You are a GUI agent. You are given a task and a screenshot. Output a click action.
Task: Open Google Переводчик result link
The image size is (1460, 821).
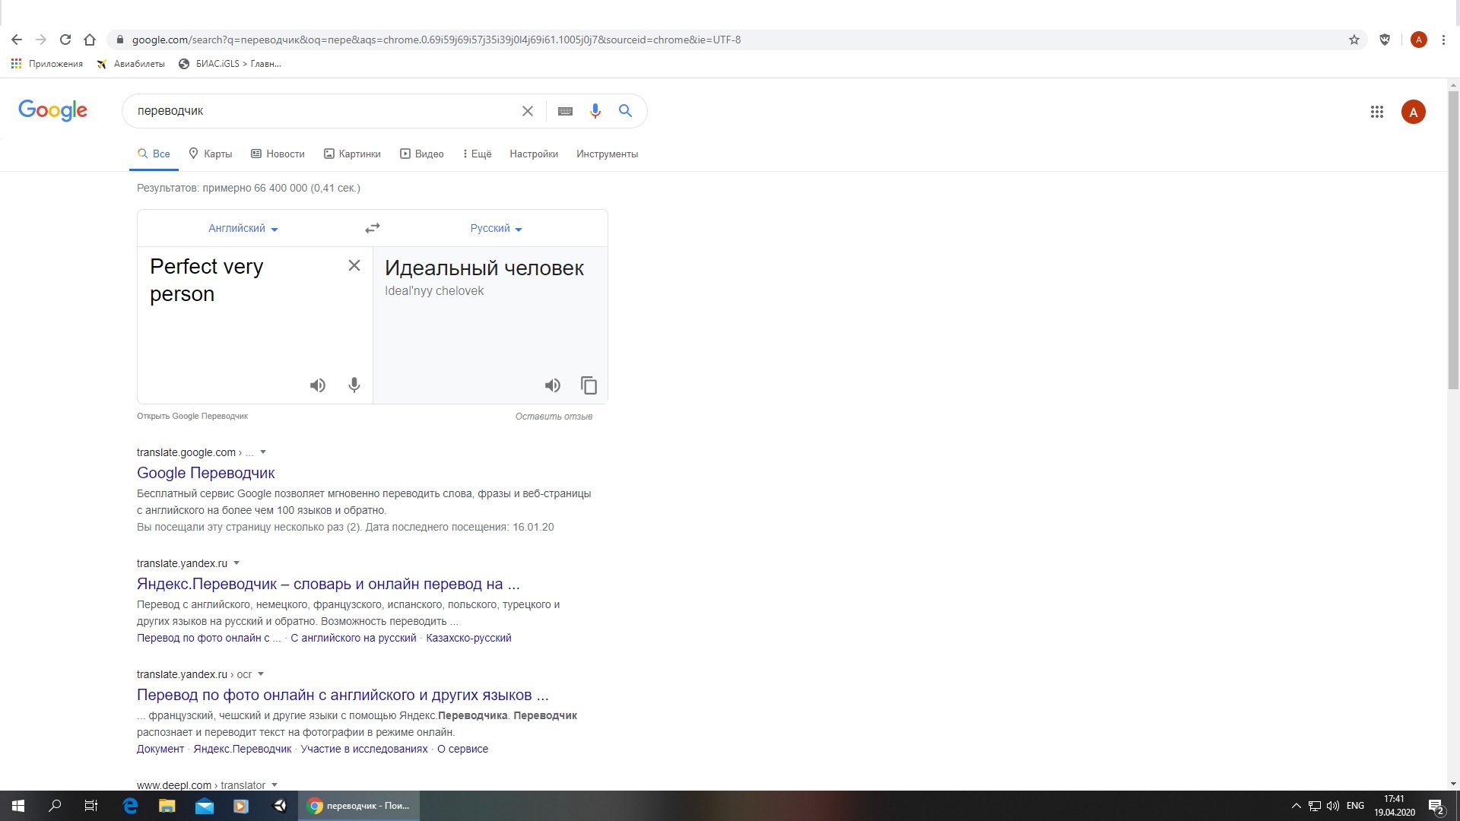pos(205,473)
